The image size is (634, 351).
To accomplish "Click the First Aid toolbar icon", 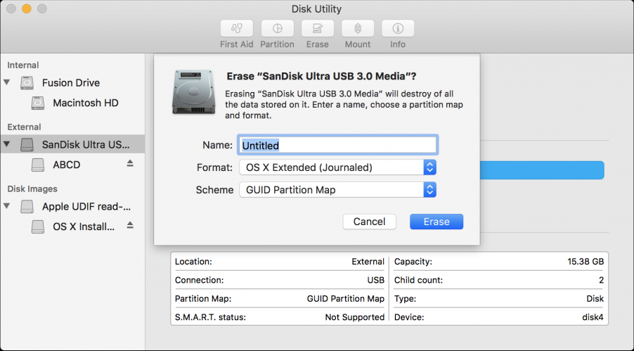I will click(237, 29).
